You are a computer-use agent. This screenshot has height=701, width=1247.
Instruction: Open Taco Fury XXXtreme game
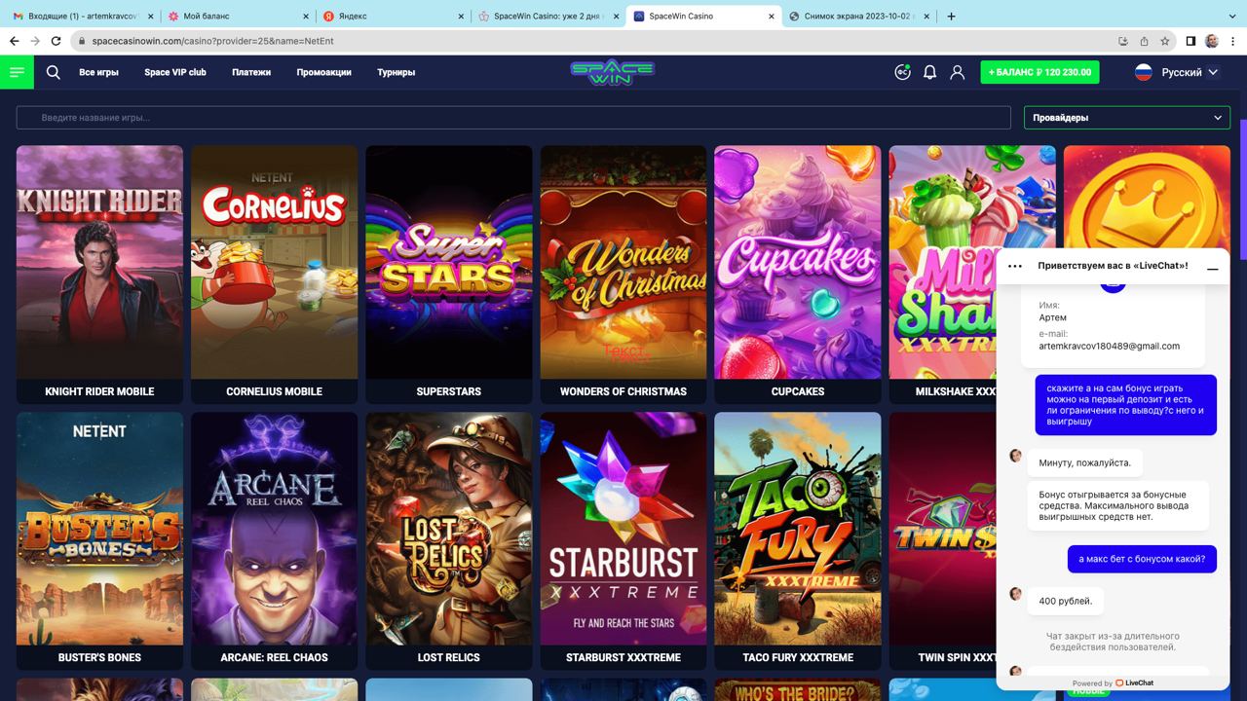[798, 540]
